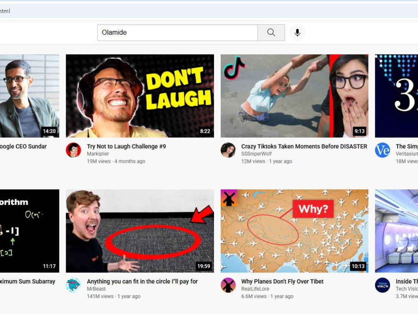Play the Tibet planes map thumbnail
Viewport: 418px width, 314px height.
(294, 231)
